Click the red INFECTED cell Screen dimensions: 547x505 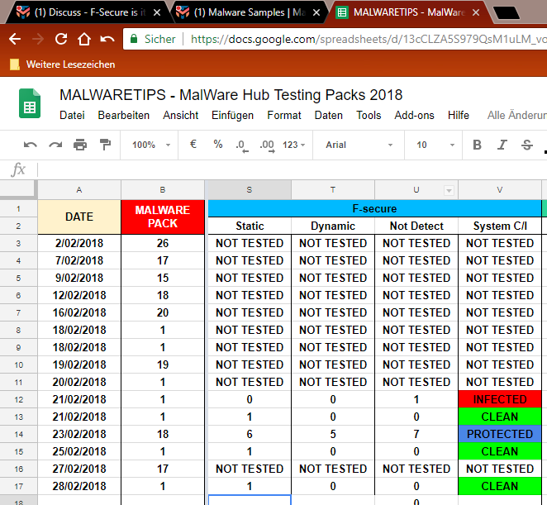(500, 399)
